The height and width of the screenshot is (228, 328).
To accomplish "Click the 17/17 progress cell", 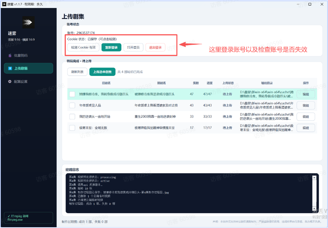I will 207,128.
